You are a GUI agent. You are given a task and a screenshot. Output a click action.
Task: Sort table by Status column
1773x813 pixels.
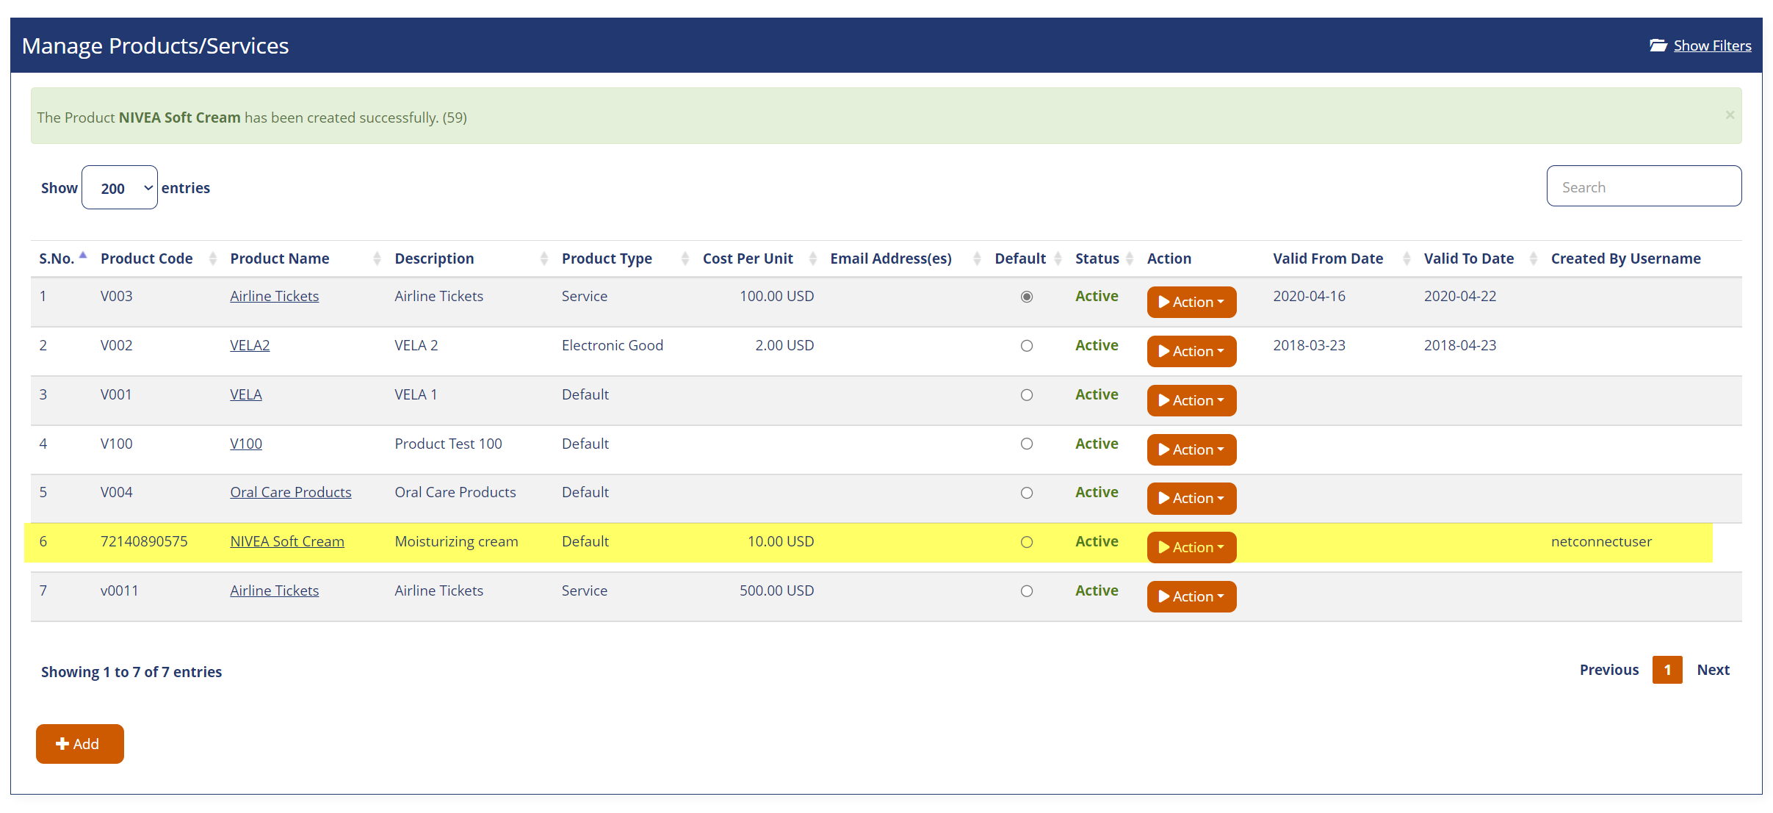pyautogui.click(x=1097, y=259)
